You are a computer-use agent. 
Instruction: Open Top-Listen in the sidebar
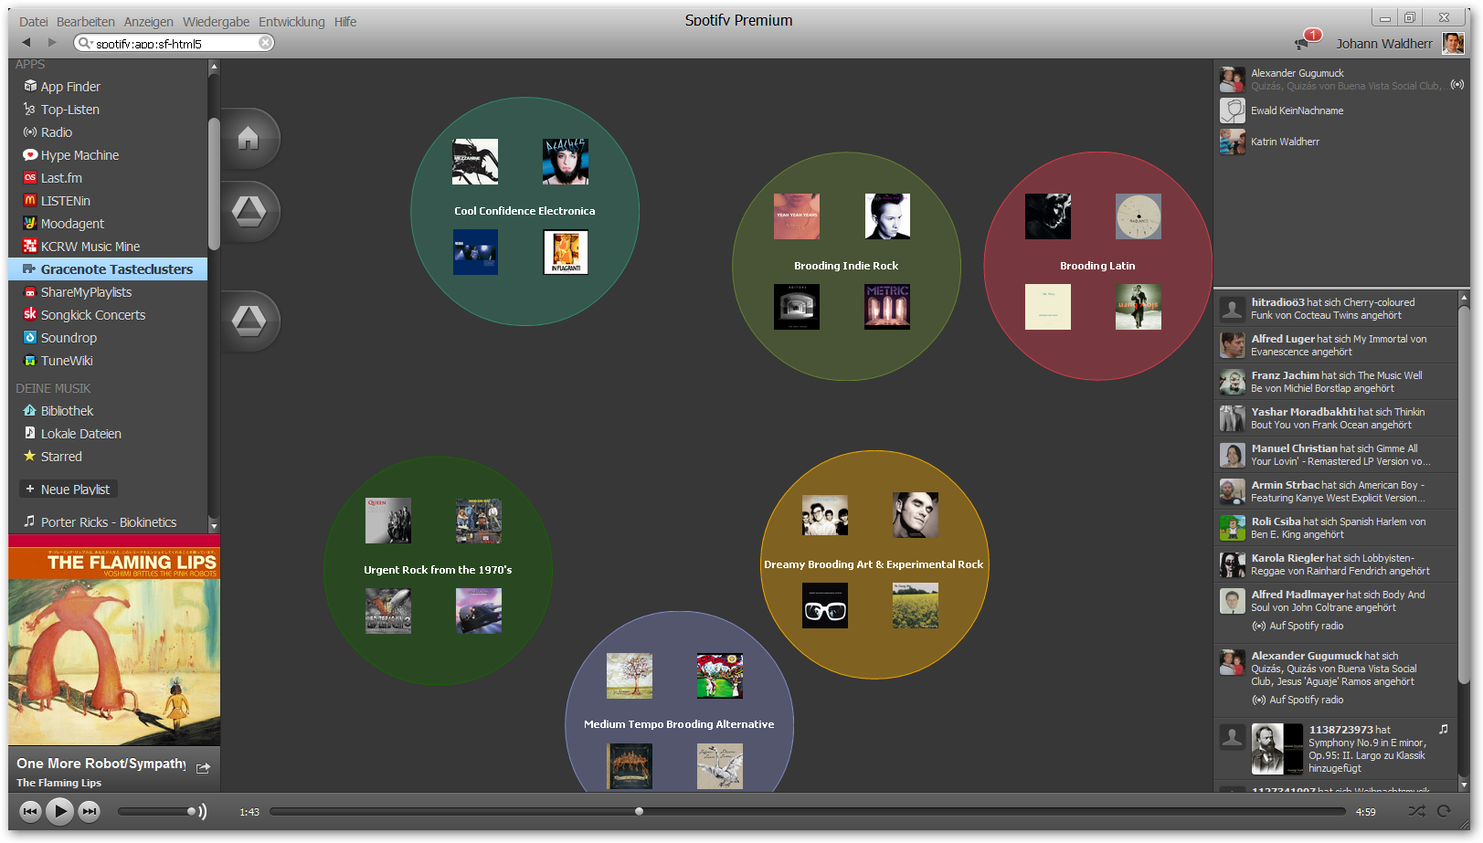[108, 110]
